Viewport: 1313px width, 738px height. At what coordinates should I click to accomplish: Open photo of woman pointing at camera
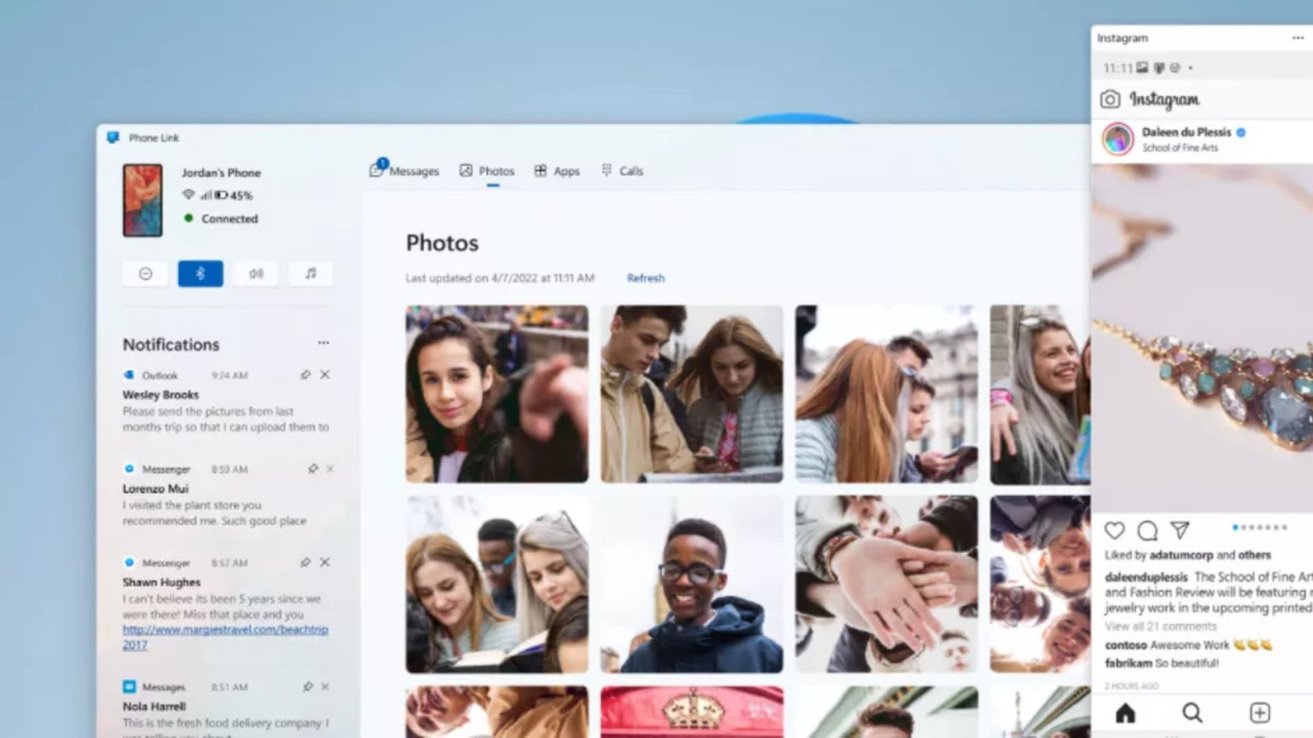(x=496, y=394)
